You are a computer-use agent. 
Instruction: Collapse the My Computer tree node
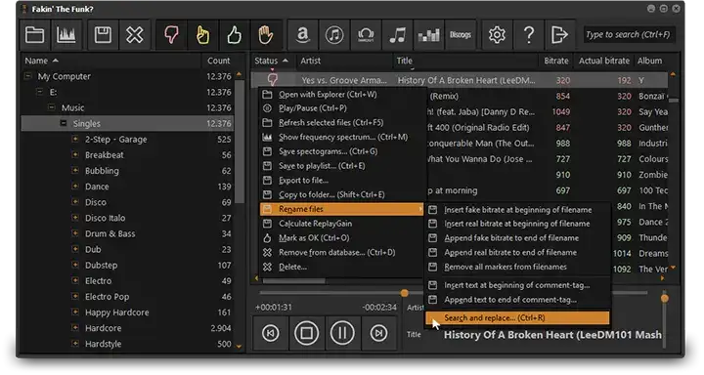[27, 76]
